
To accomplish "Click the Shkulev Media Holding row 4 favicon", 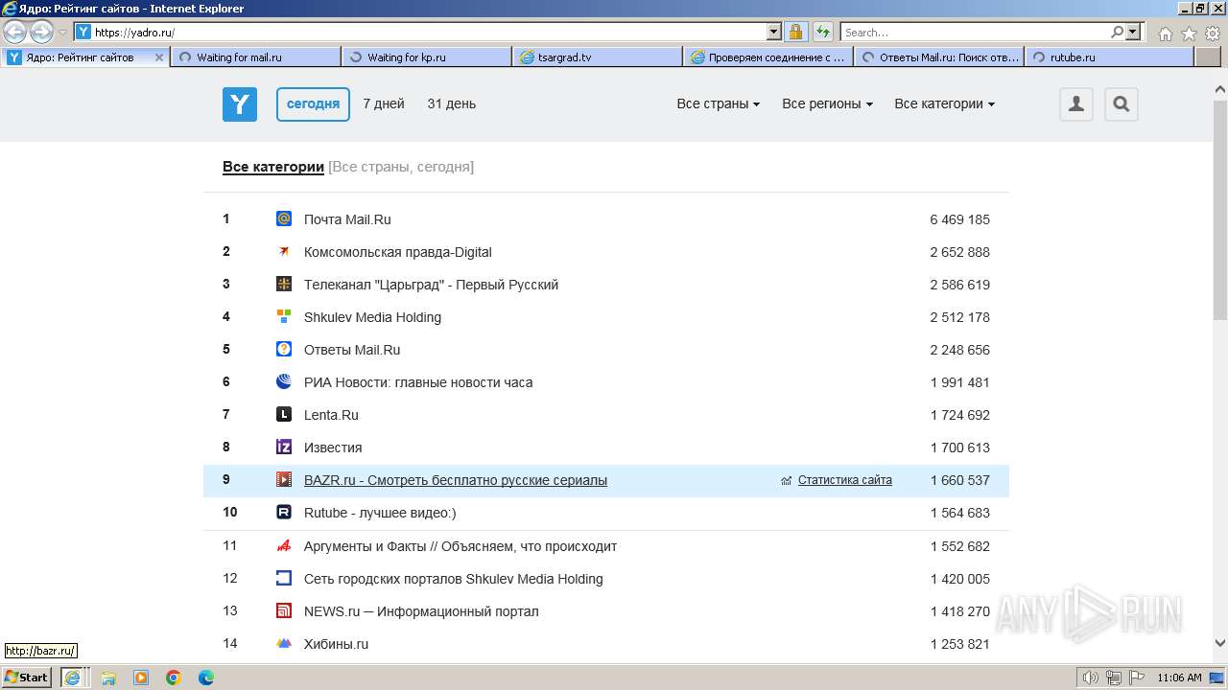I will click(x=284, y=316).
